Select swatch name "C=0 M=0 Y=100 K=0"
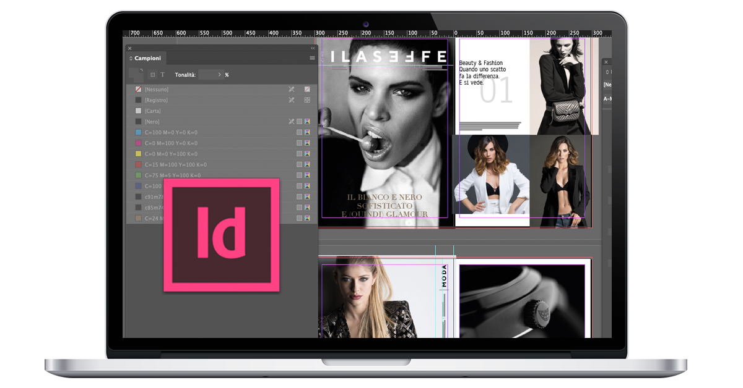 tap(172, 154)
